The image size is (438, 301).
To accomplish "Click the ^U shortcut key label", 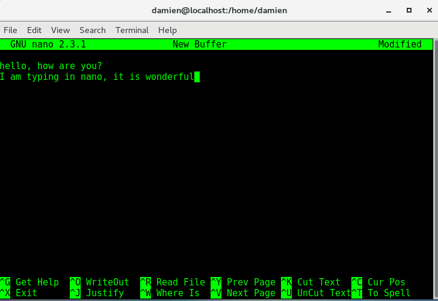I will click(x=286, y=293).
